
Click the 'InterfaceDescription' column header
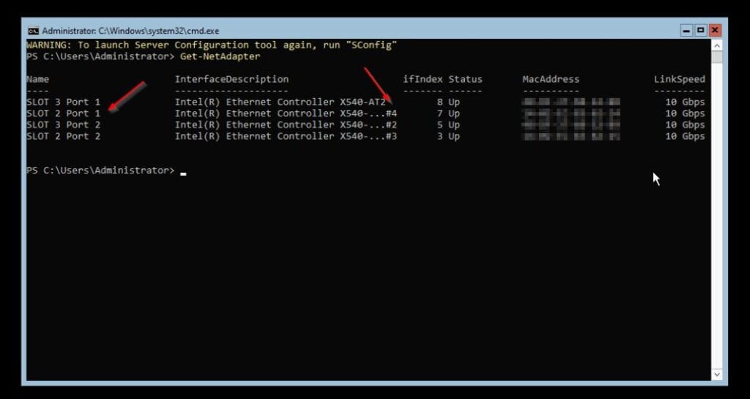point(231,79)
